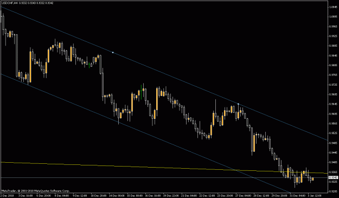
Task: Click the 1.0005 price scale label
Action: [333, 17]
